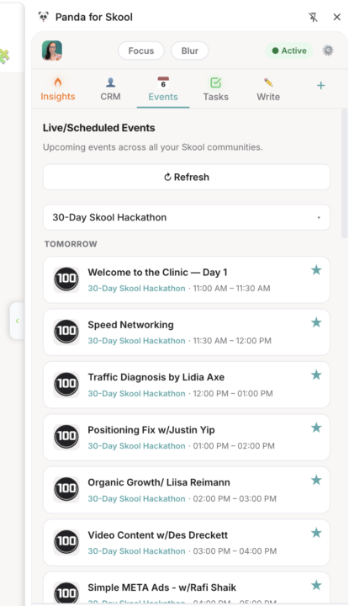
Task: Open the 30-Day Skool Hackathon community dropdown
Action: (x=187, y=217)
